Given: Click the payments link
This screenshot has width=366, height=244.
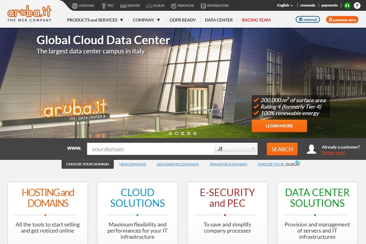Looking at the screenshot, I should coord(329,5).
